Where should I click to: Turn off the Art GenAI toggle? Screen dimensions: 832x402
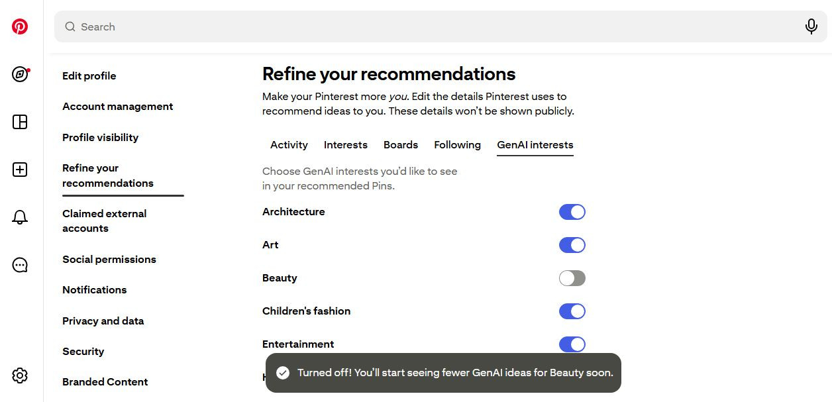point(572,245)
